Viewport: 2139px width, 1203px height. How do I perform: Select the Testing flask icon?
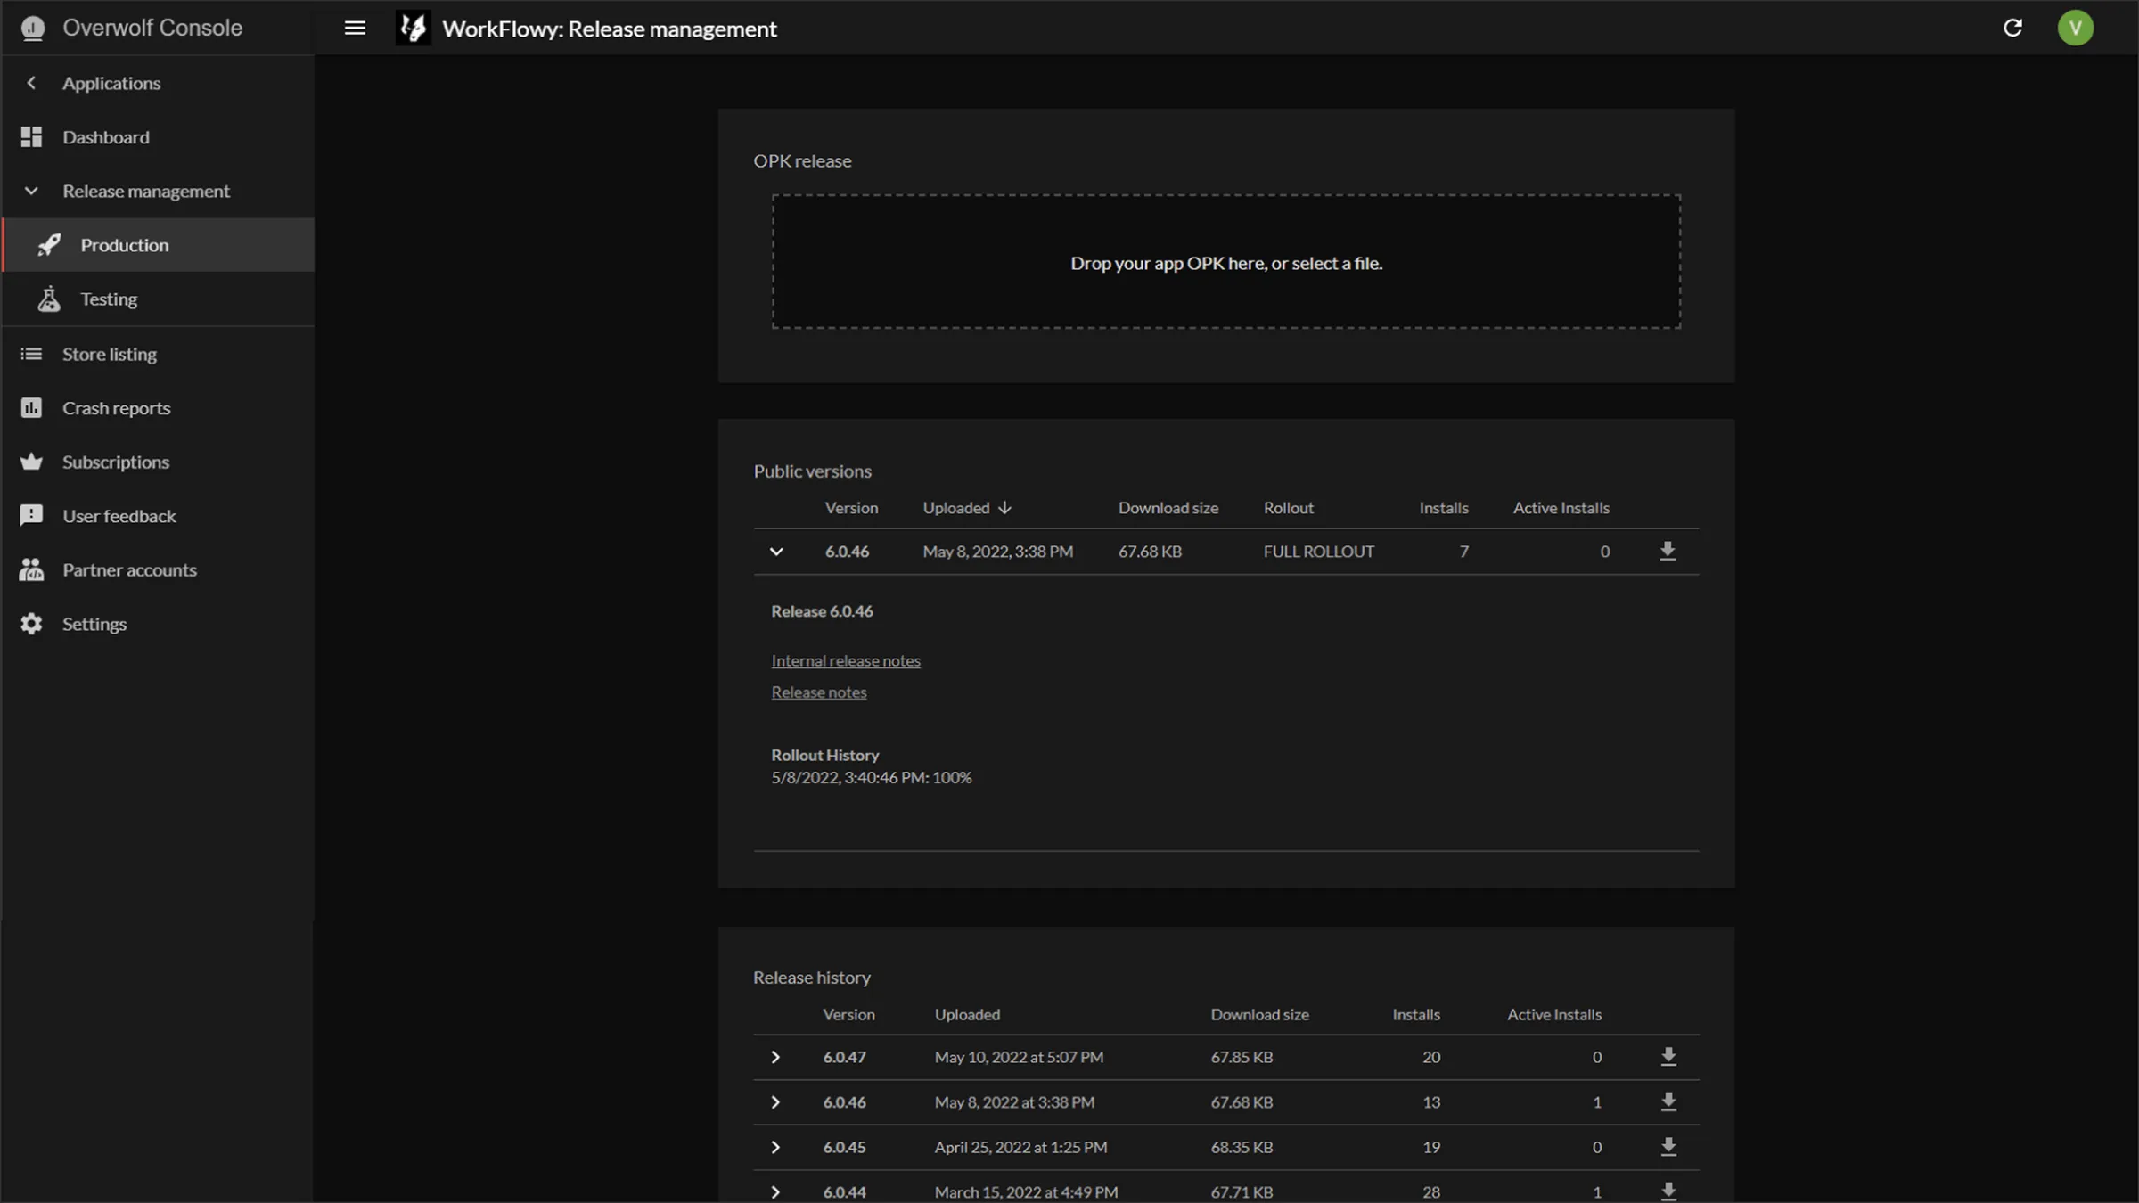click(x=49, y=299)
